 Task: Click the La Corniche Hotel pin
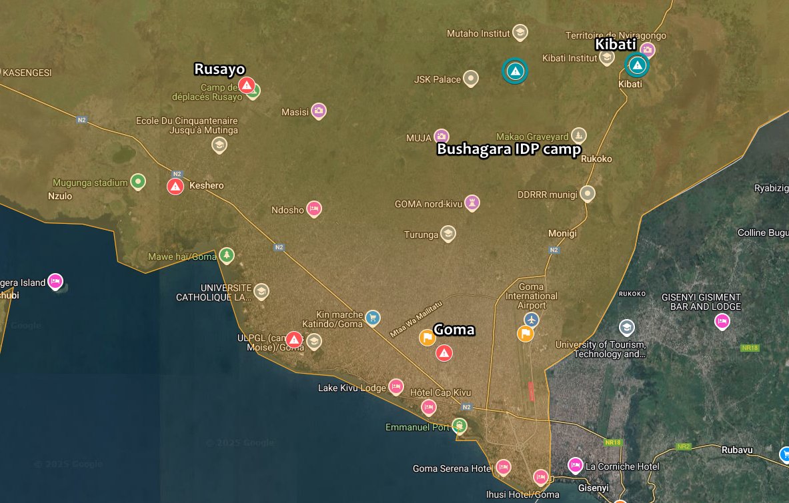[575, 465]
